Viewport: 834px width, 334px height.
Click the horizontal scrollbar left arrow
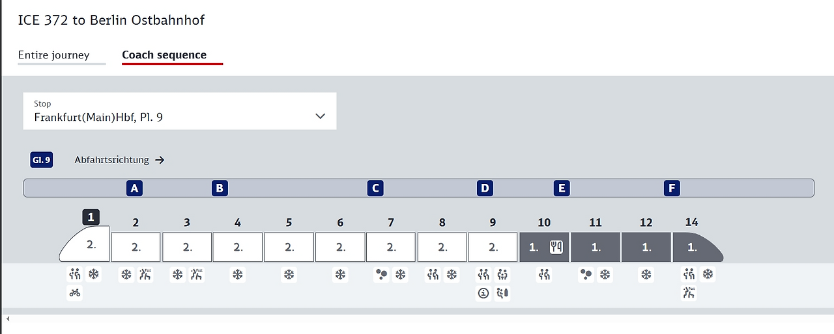pyautogui.click(x=8, y=318)
